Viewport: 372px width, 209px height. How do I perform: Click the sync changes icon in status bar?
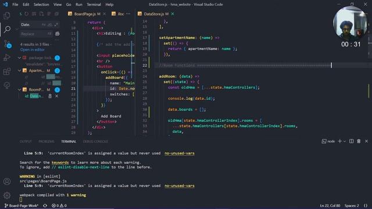click(x=45, y=206)
